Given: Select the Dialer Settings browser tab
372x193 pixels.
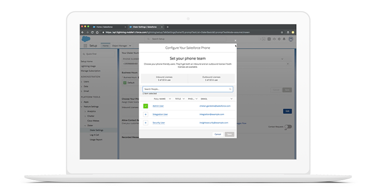Looking at the screenshot, I should tap(145, 27).
